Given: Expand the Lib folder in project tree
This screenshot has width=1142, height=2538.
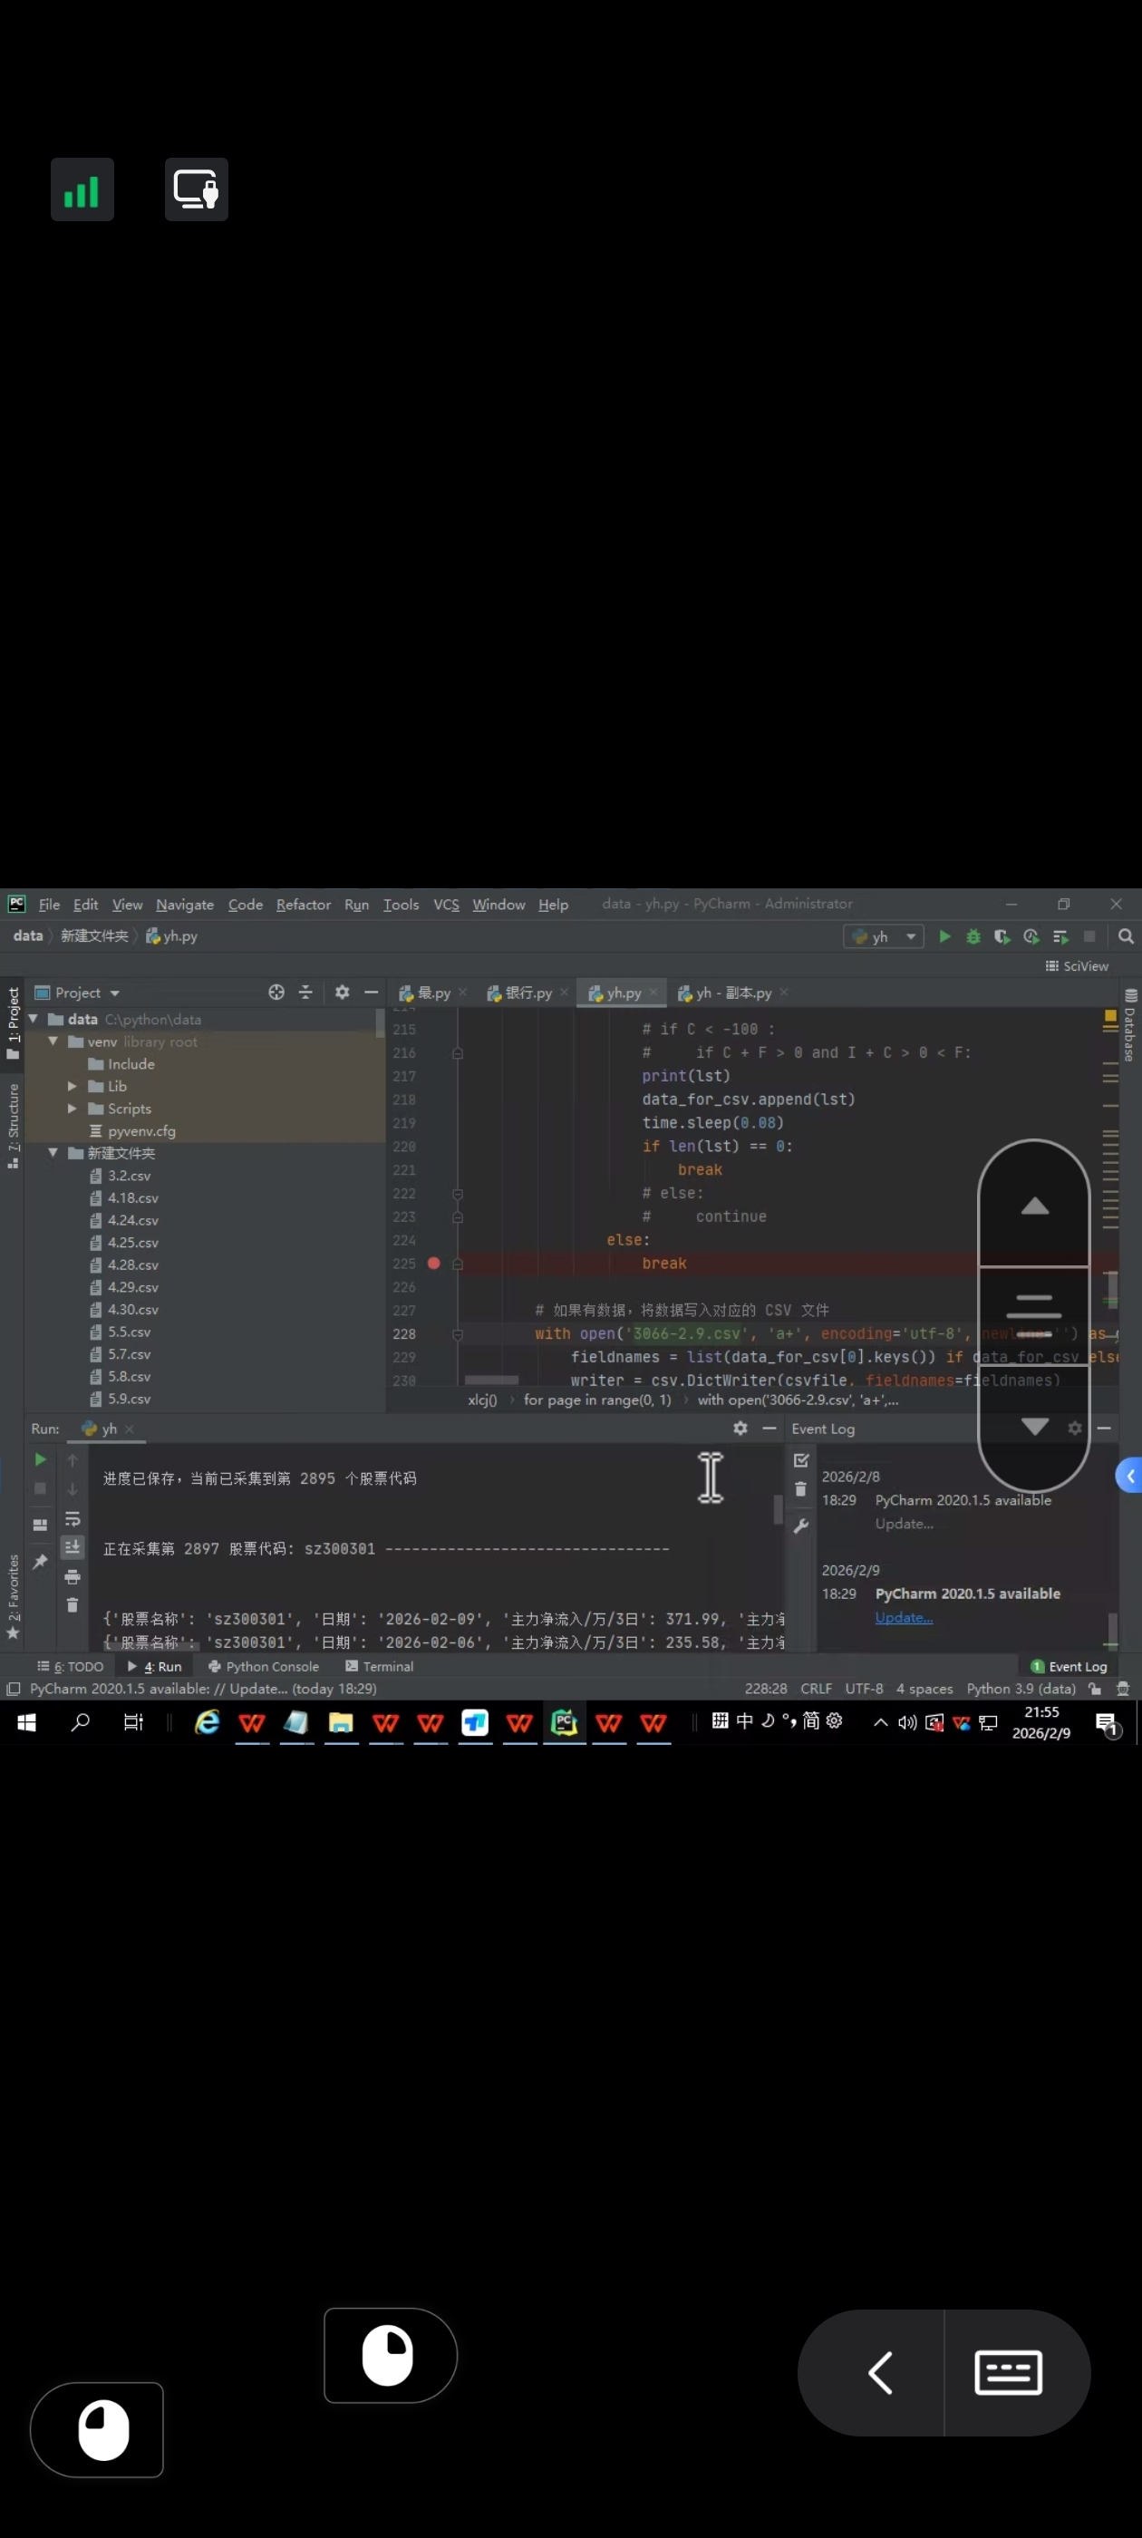Looking at the screenshot, I should pos(72,1086).
